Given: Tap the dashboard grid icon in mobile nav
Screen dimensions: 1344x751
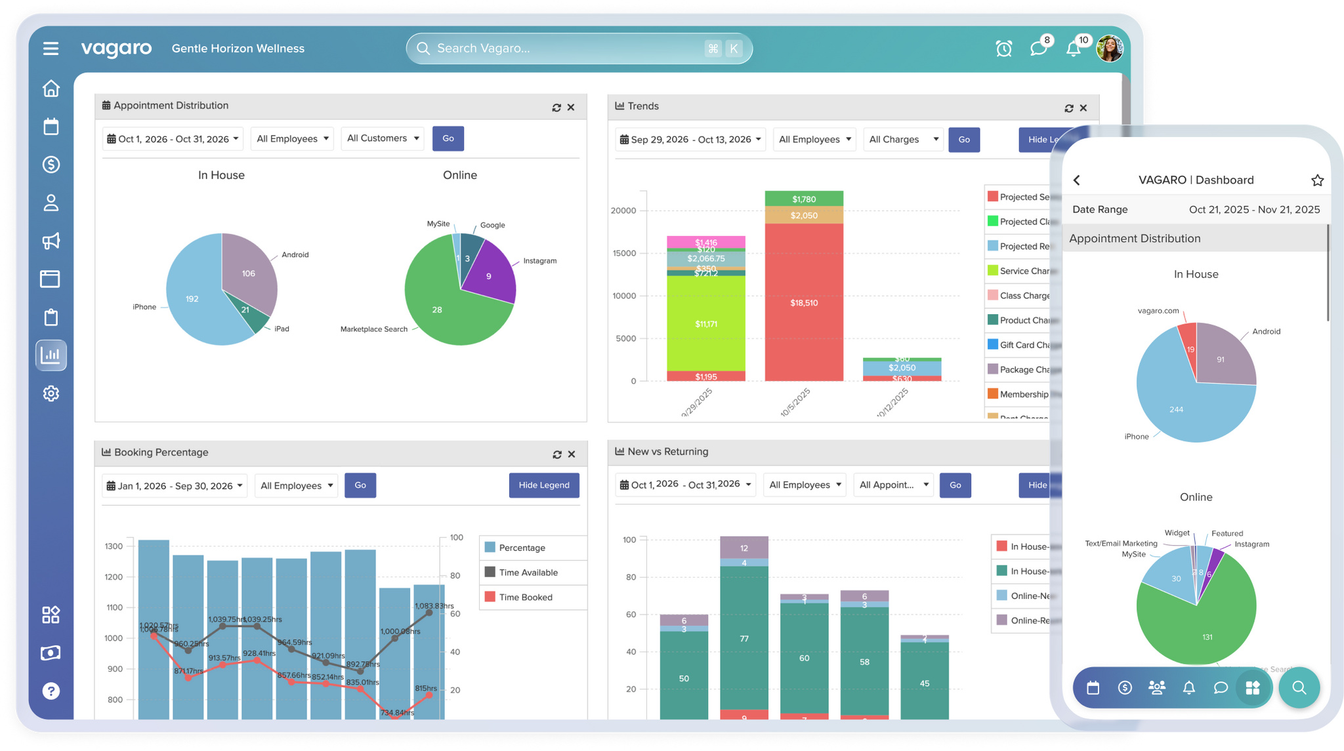Looking at the screenshot, I should [x=1253, y=687].
